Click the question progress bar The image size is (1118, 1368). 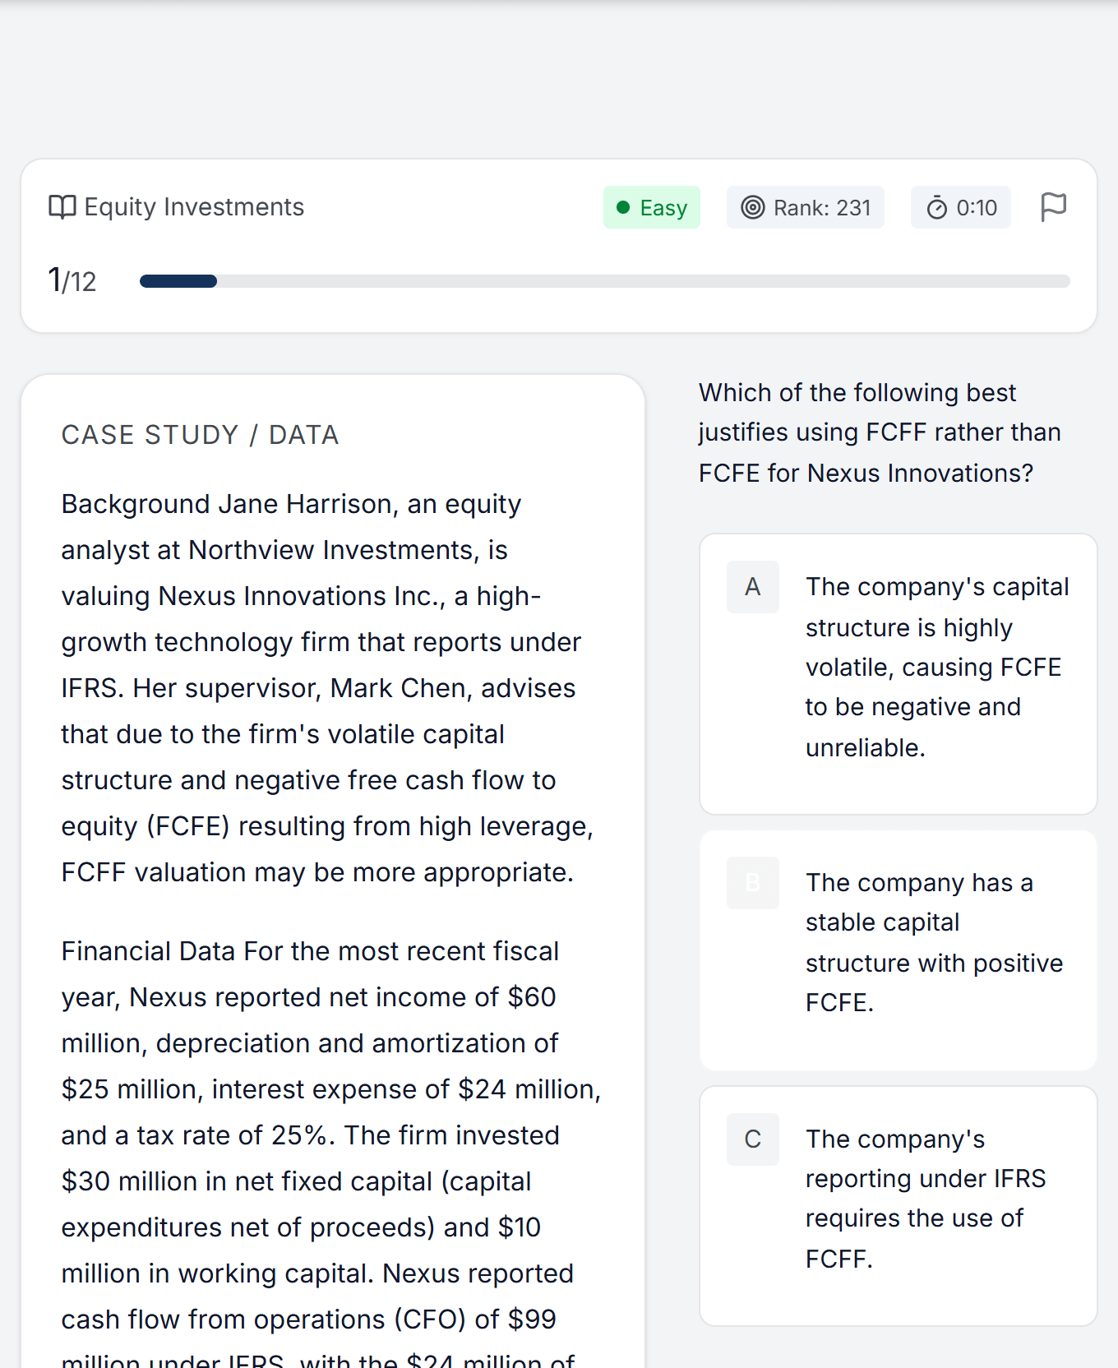605,281
